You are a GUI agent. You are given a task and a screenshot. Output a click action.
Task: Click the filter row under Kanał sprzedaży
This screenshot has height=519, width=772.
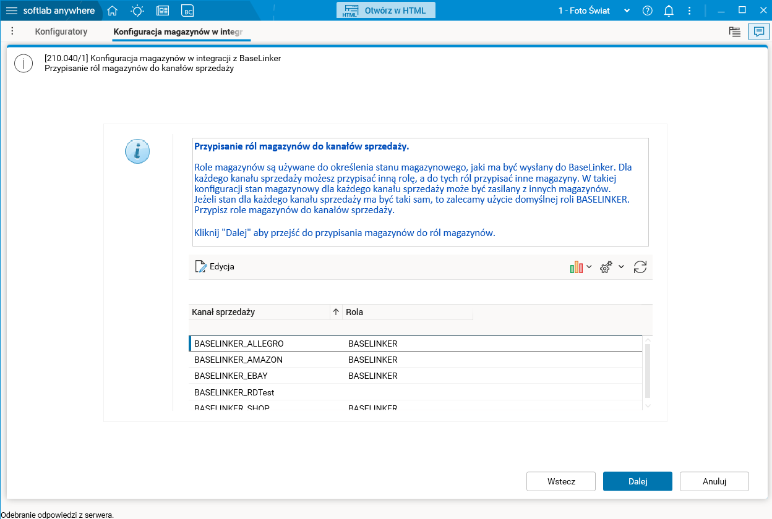click(x=259, y=327)
